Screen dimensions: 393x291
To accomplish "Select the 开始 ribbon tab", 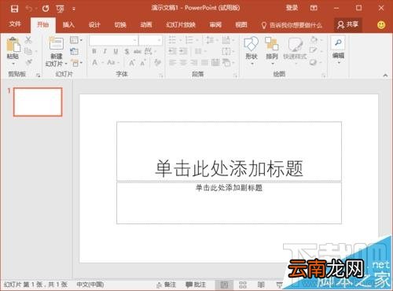I will pyautogui.click(x=42, y=24).
